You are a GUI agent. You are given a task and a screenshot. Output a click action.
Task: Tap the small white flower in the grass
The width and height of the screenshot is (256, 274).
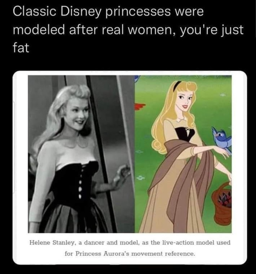[x=141, y=178]
